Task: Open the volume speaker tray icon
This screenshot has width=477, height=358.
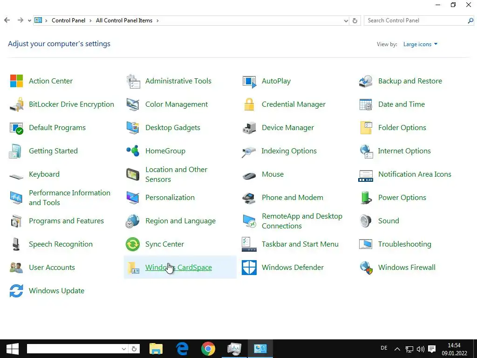Action: 421,349
